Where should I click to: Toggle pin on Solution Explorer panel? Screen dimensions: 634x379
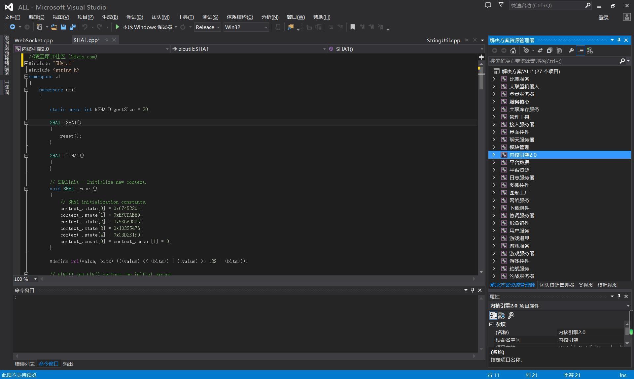[619, 40]
